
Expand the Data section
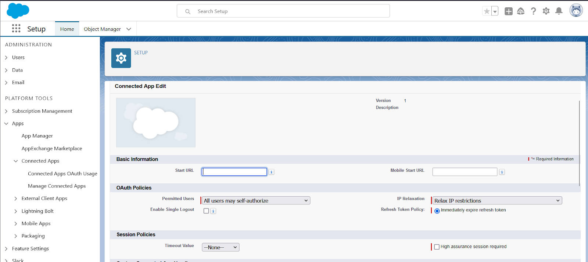[6, 70]
